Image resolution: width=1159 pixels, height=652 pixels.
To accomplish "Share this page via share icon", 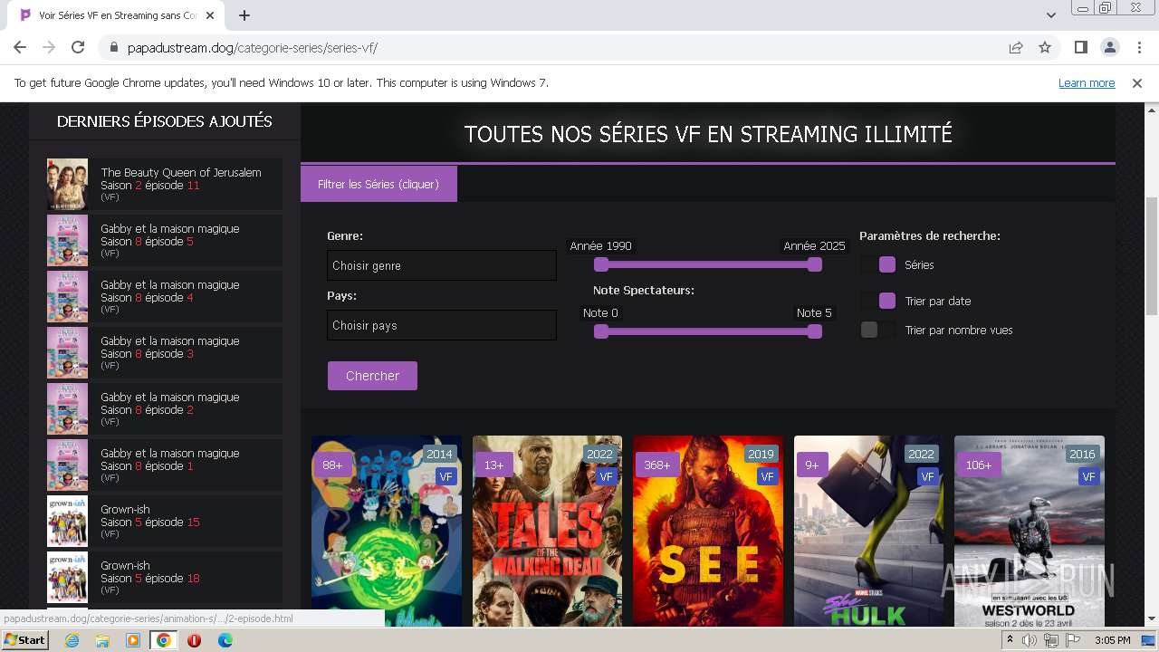I will [1016, 47].
